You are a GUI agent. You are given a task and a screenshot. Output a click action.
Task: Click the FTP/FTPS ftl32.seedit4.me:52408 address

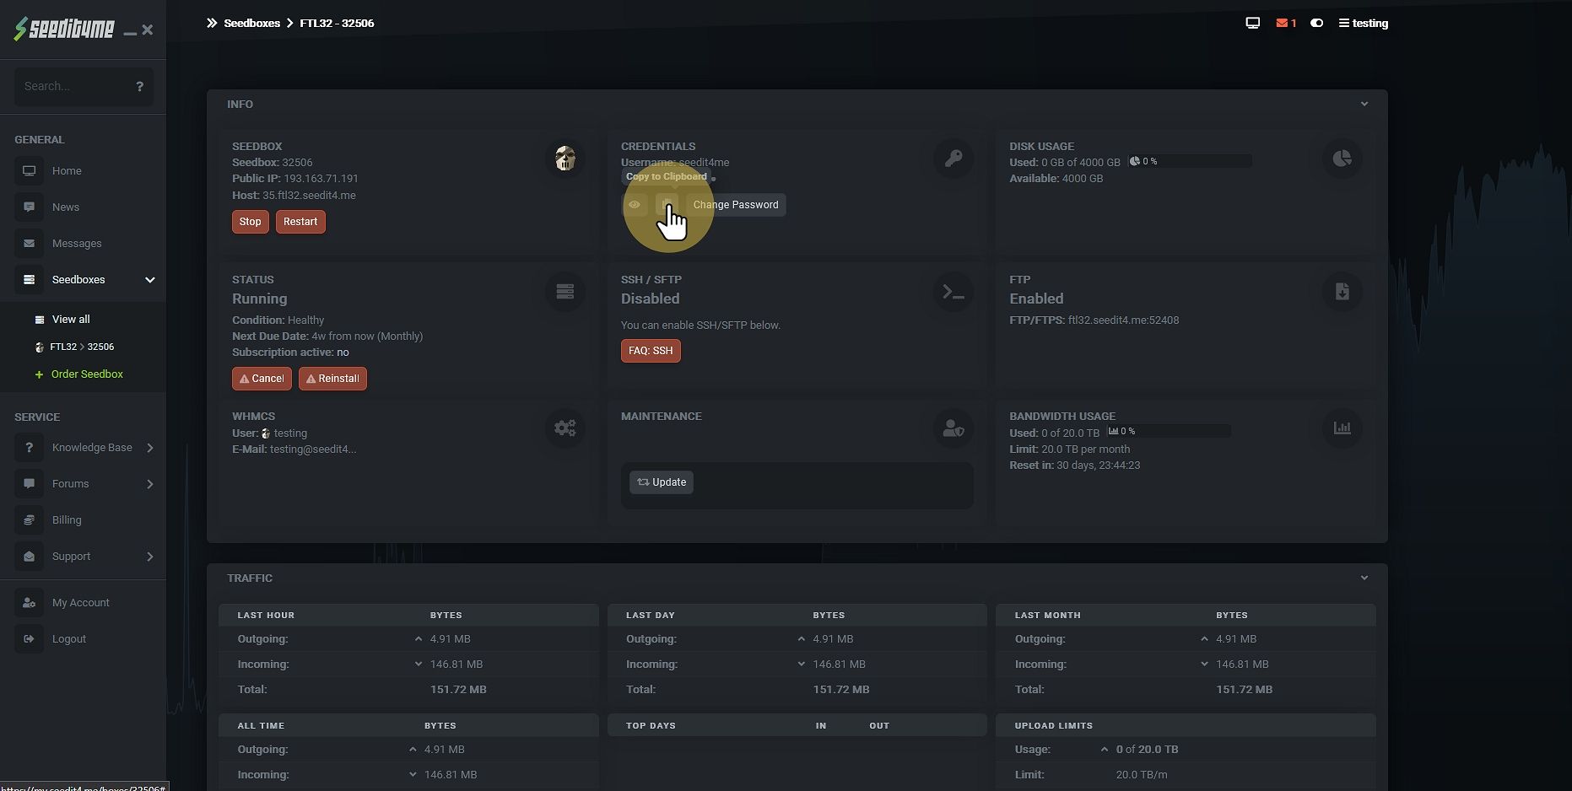[x=1123, y=320]
